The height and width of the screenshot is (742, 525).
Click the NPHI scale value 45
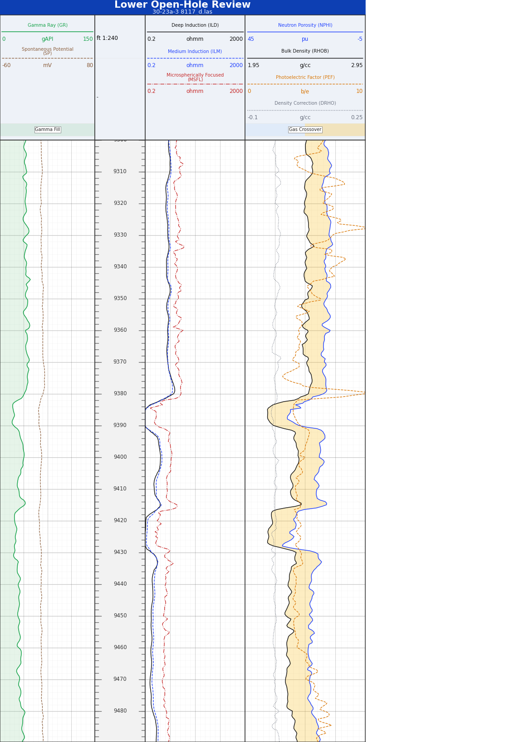[251, 39]
